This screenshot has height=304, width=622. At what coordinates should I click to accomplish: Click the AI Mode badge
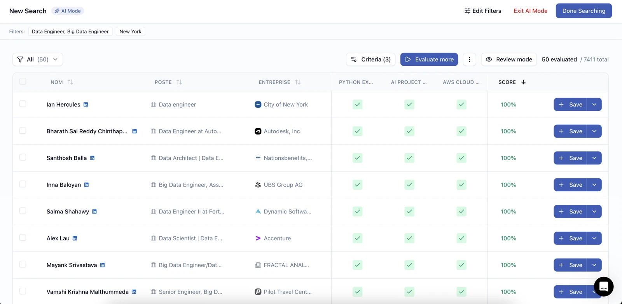68,11
